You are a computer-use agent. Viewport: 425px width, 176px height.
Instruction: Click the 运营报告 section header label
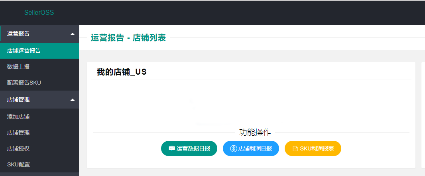pos(18,34)
